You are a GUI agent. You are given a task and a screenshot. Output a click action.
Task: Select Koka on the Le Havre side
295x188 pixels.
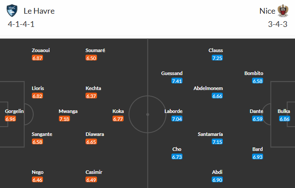pos(118,111)
